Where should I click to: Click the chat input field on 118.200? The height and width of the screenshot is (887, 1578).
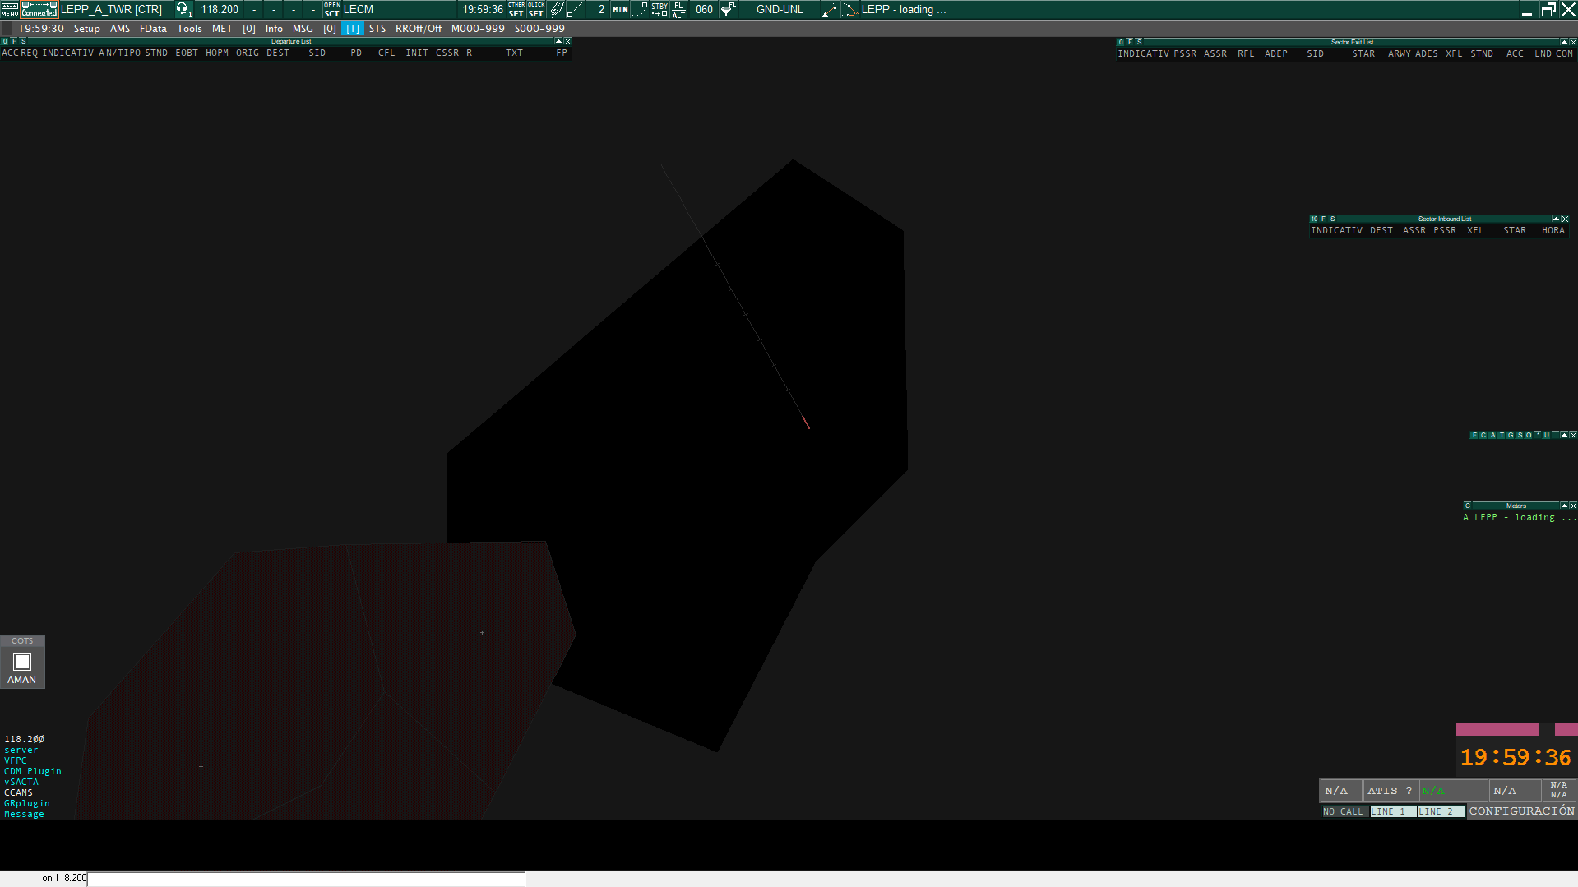click(306, 878)
